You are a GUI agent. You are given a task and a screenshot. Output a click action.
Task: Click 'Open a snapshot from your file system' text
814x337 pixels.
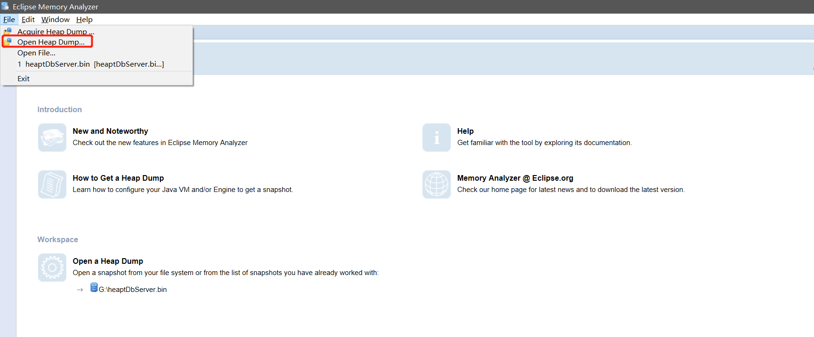tap(225, 273)
